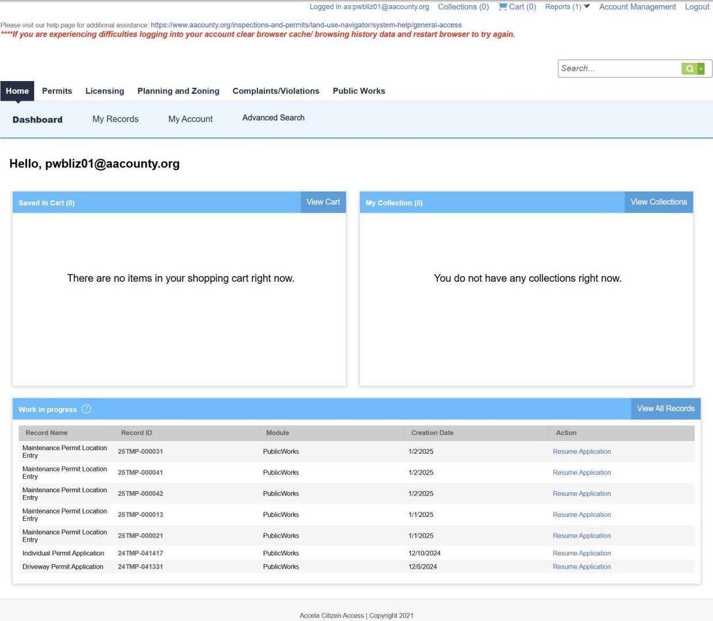Screen dimensions: 713x621
Task: Open Collections (0) link in header
Action: click(463, 7)
